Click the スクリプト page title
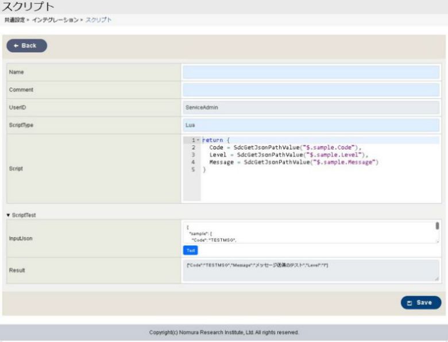Image resolution: width=448 pixels, height=342 pixels. click(28, 7)
